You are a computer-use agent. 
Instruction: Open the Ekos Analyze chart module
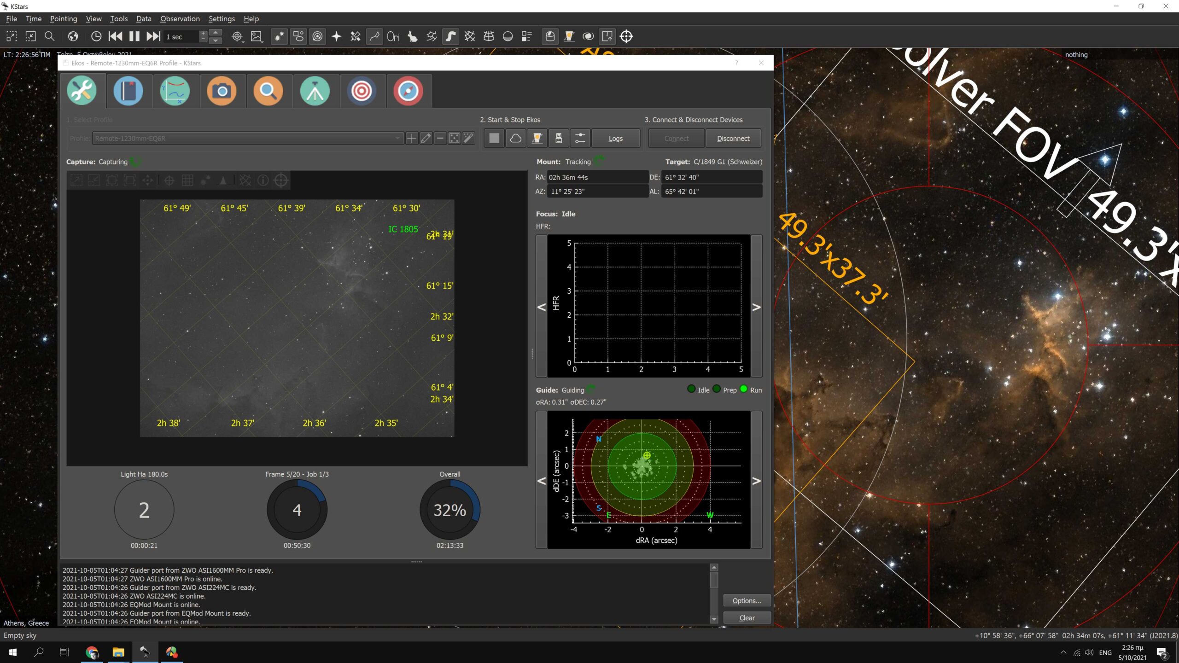(x=175, y=91)
